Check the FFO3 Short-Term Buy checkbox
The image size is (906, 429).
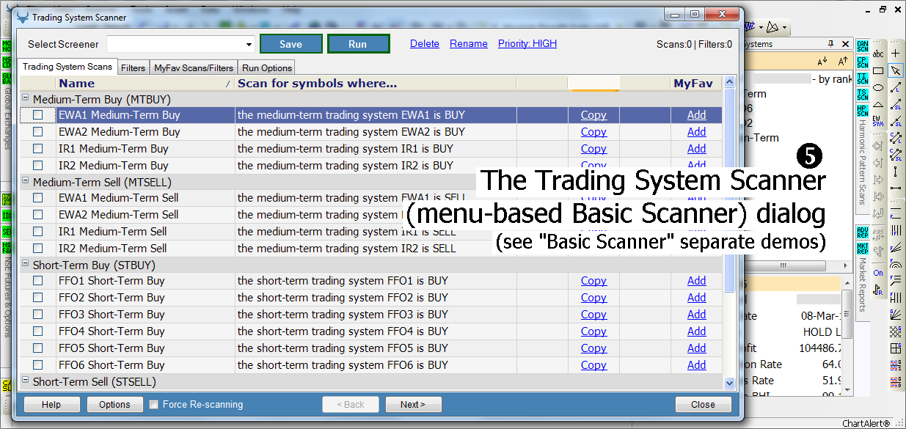[37, 315]
